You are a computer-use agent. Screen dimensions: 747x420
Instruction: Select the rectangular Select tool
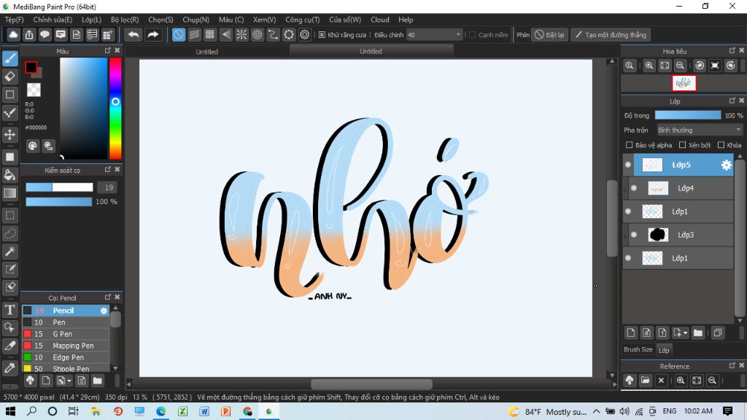[10, 215]
